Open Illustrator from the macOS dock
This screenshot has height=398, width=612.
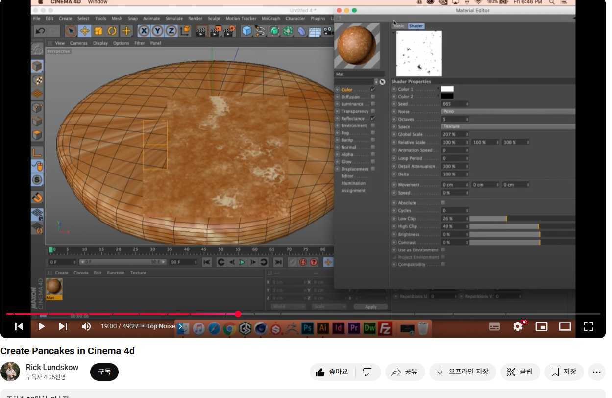323,328
